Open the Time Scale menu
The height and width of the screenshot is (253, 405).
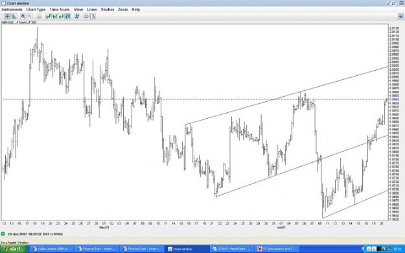click(x=60, y=9)
